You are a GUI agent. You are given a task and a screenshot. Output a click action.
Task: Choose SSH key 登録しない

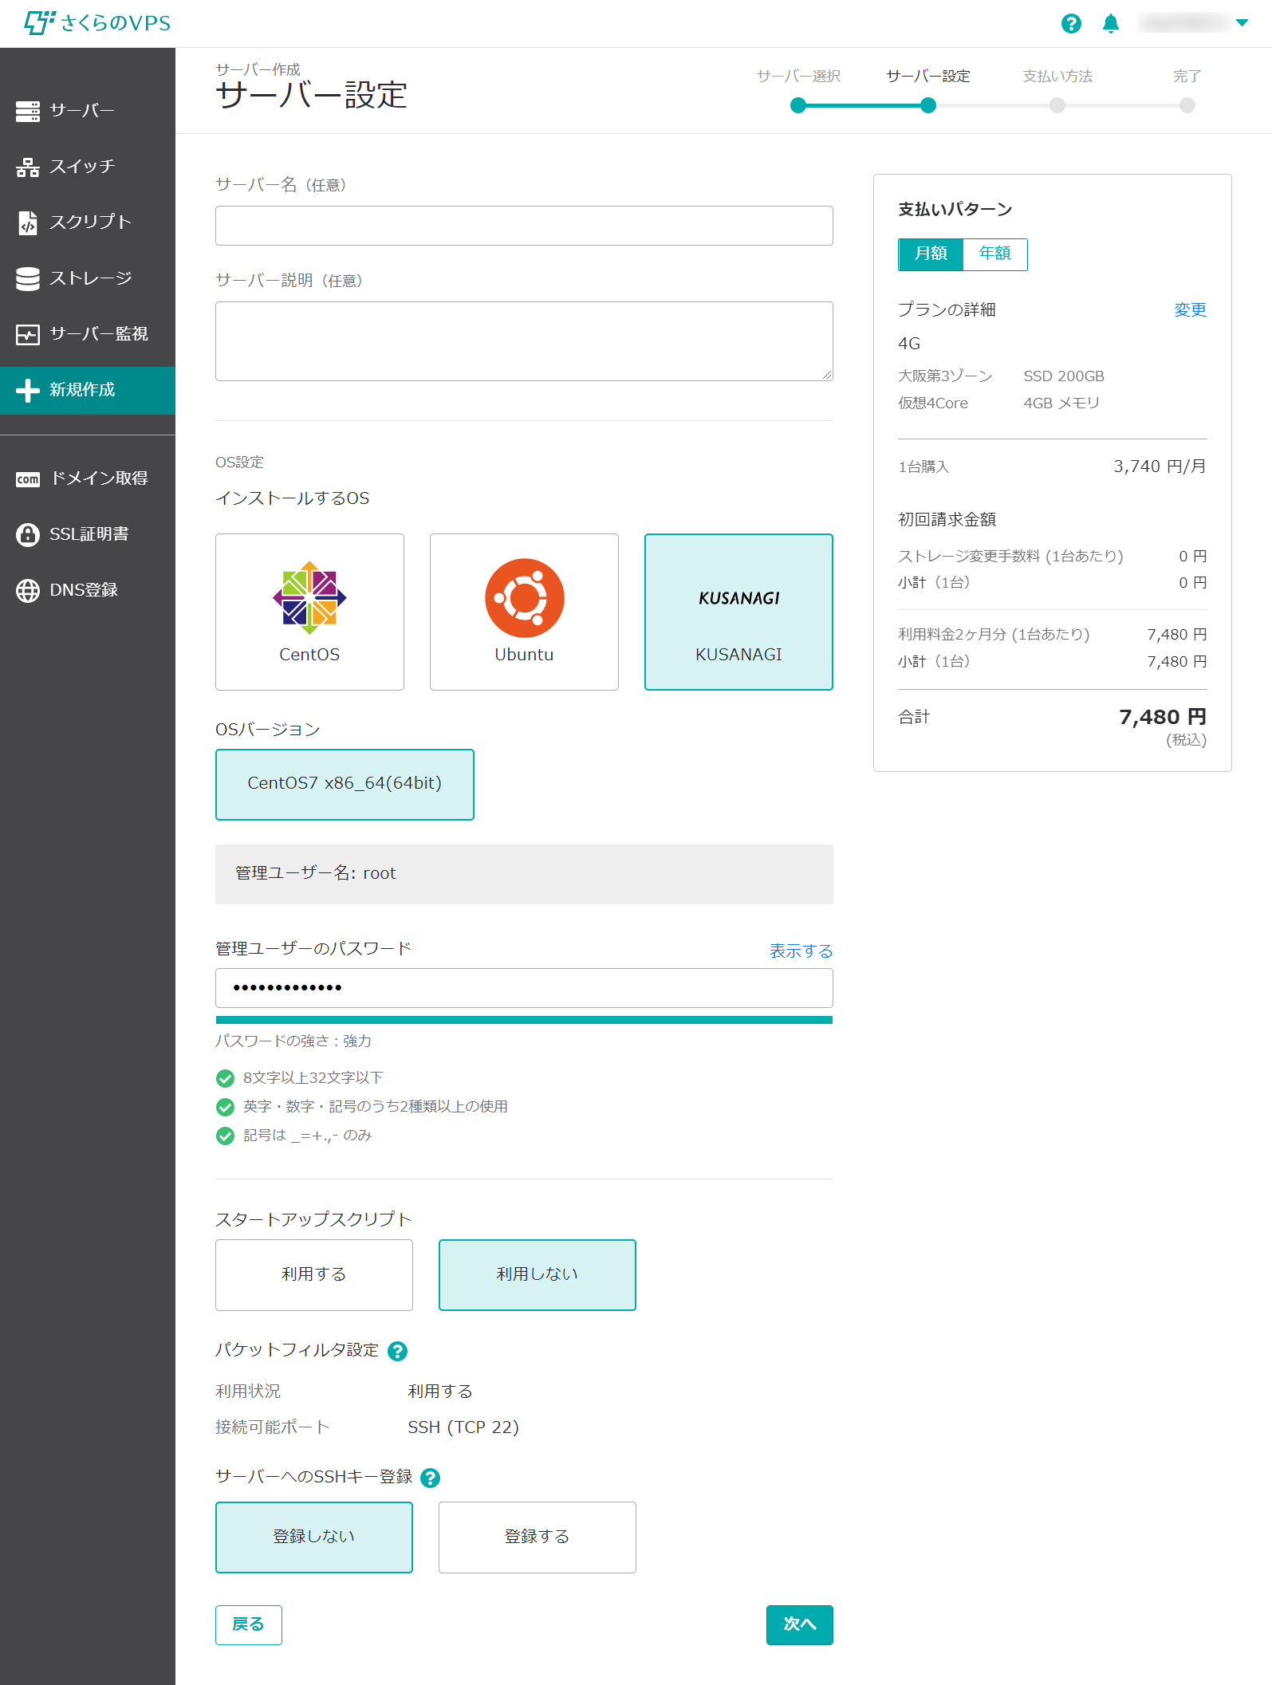point(314,1537)
